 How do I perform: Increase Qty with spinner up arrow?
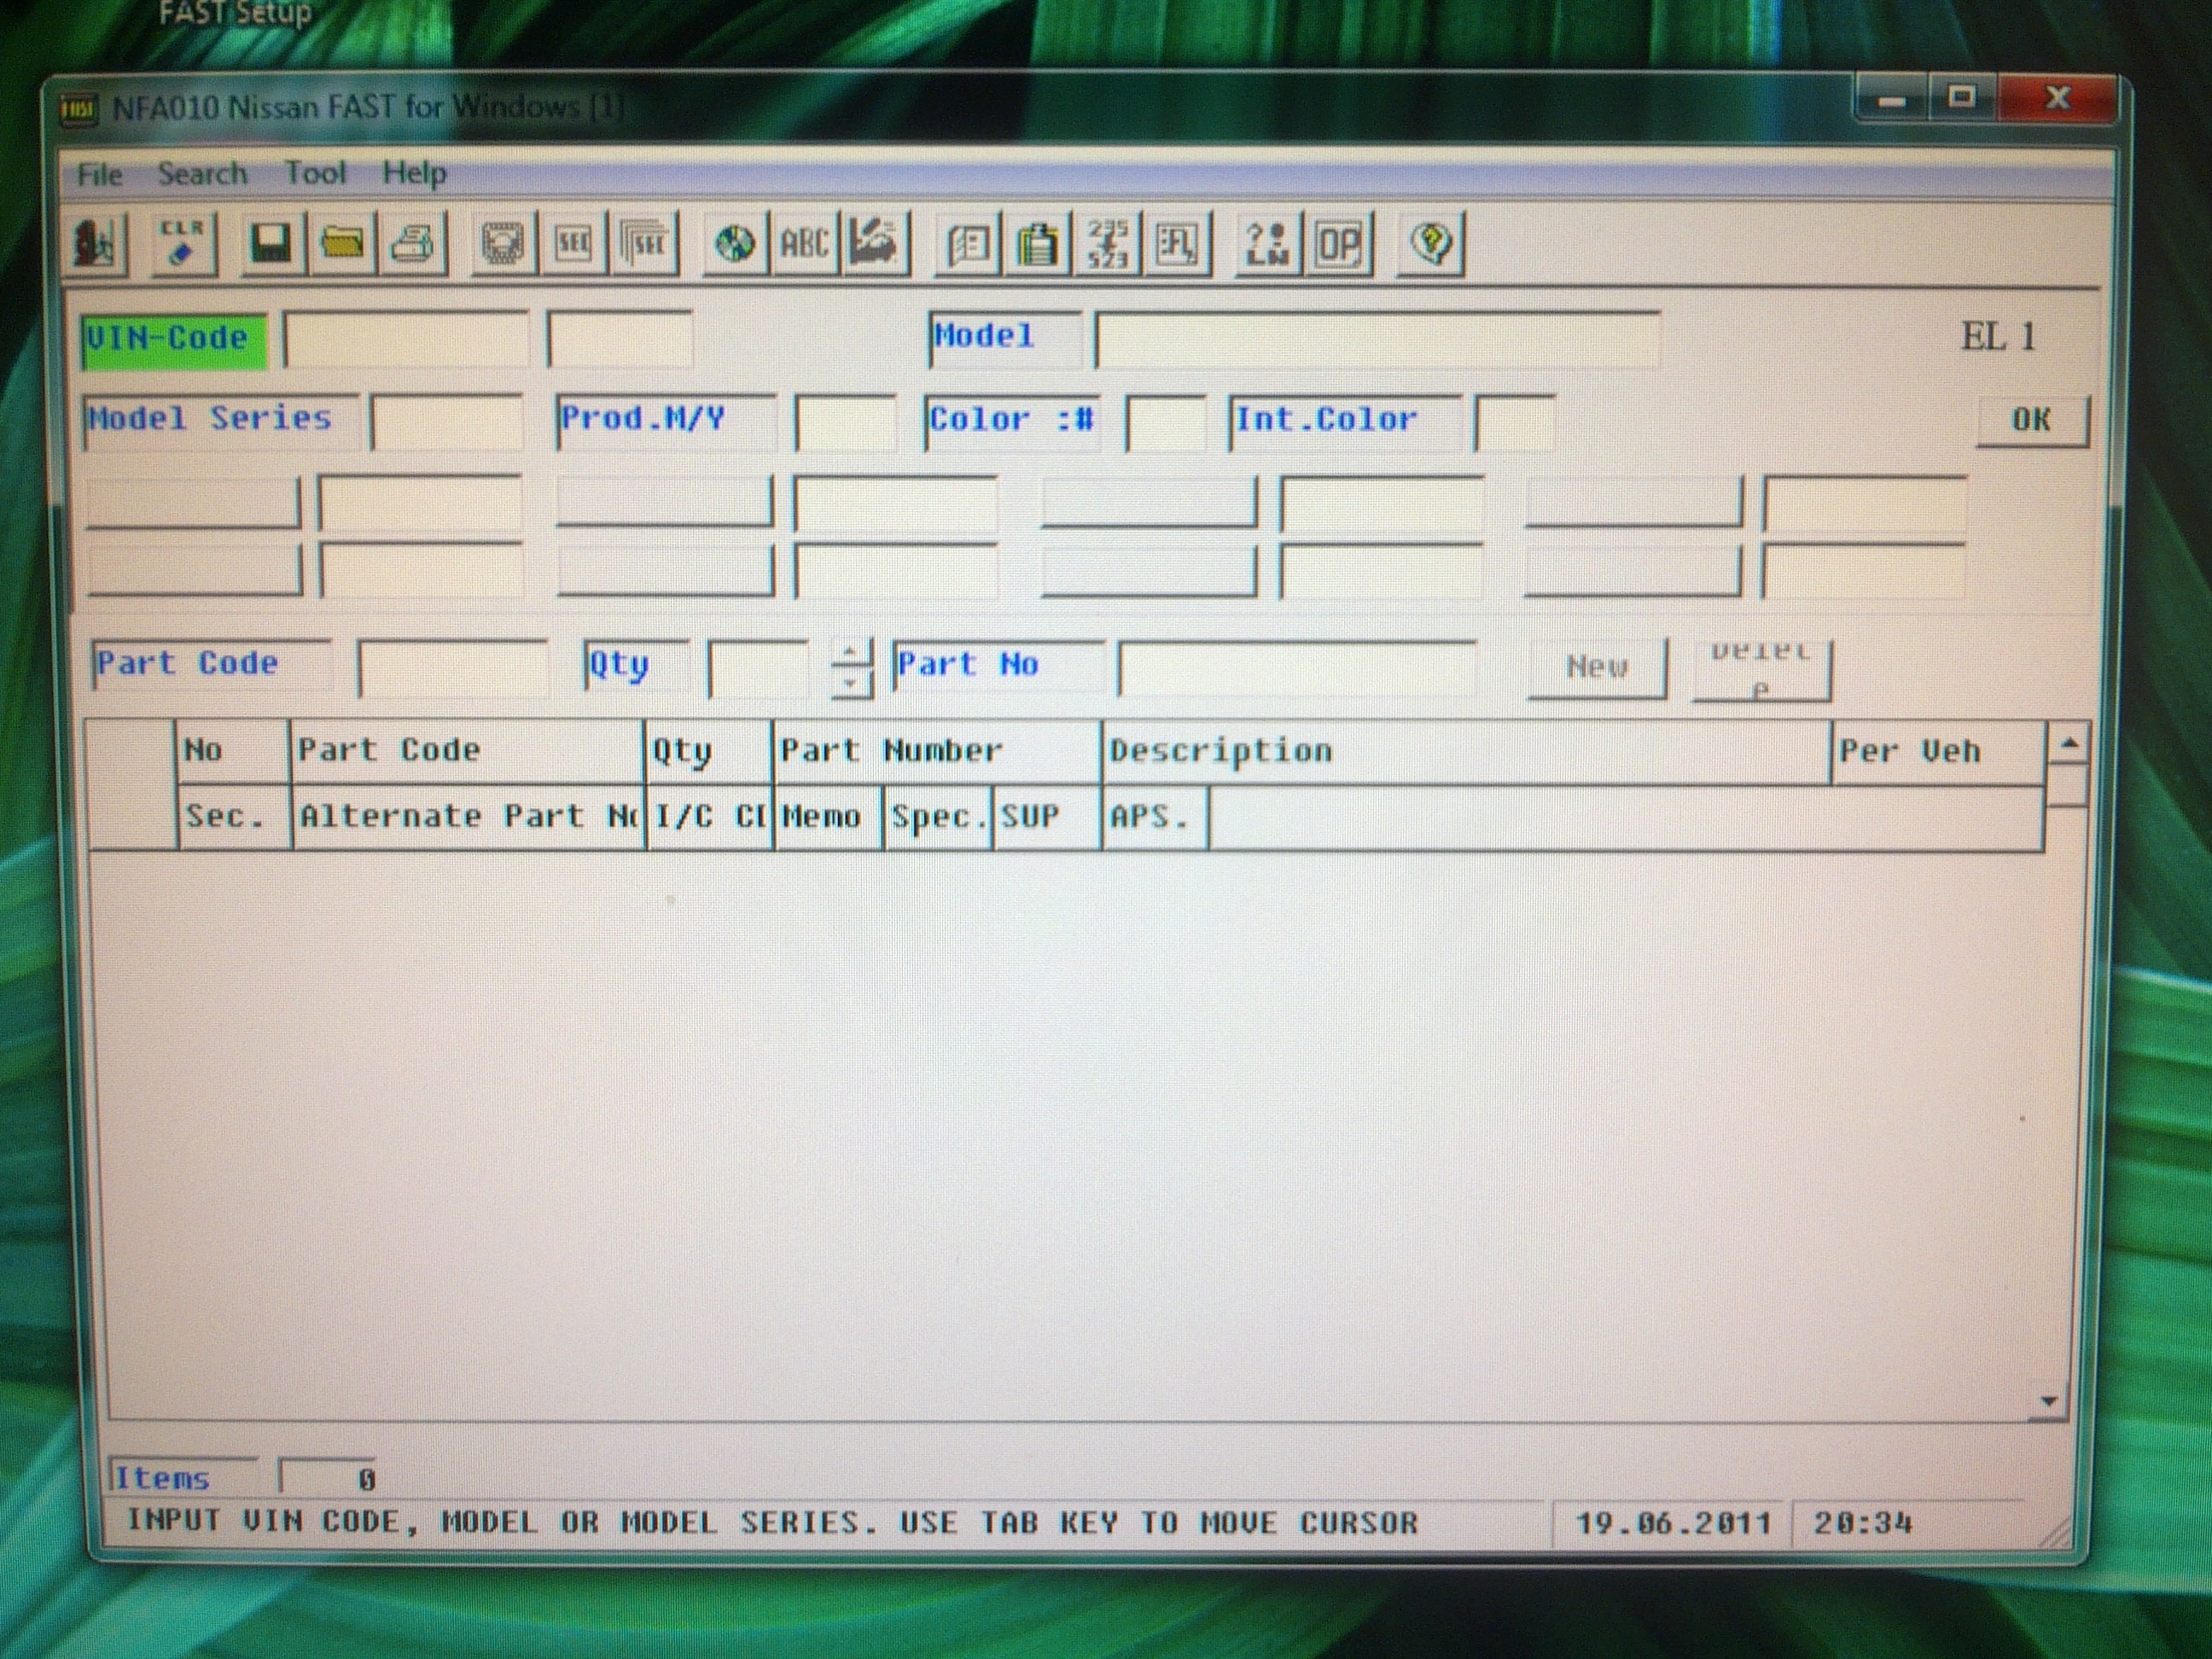851,654
